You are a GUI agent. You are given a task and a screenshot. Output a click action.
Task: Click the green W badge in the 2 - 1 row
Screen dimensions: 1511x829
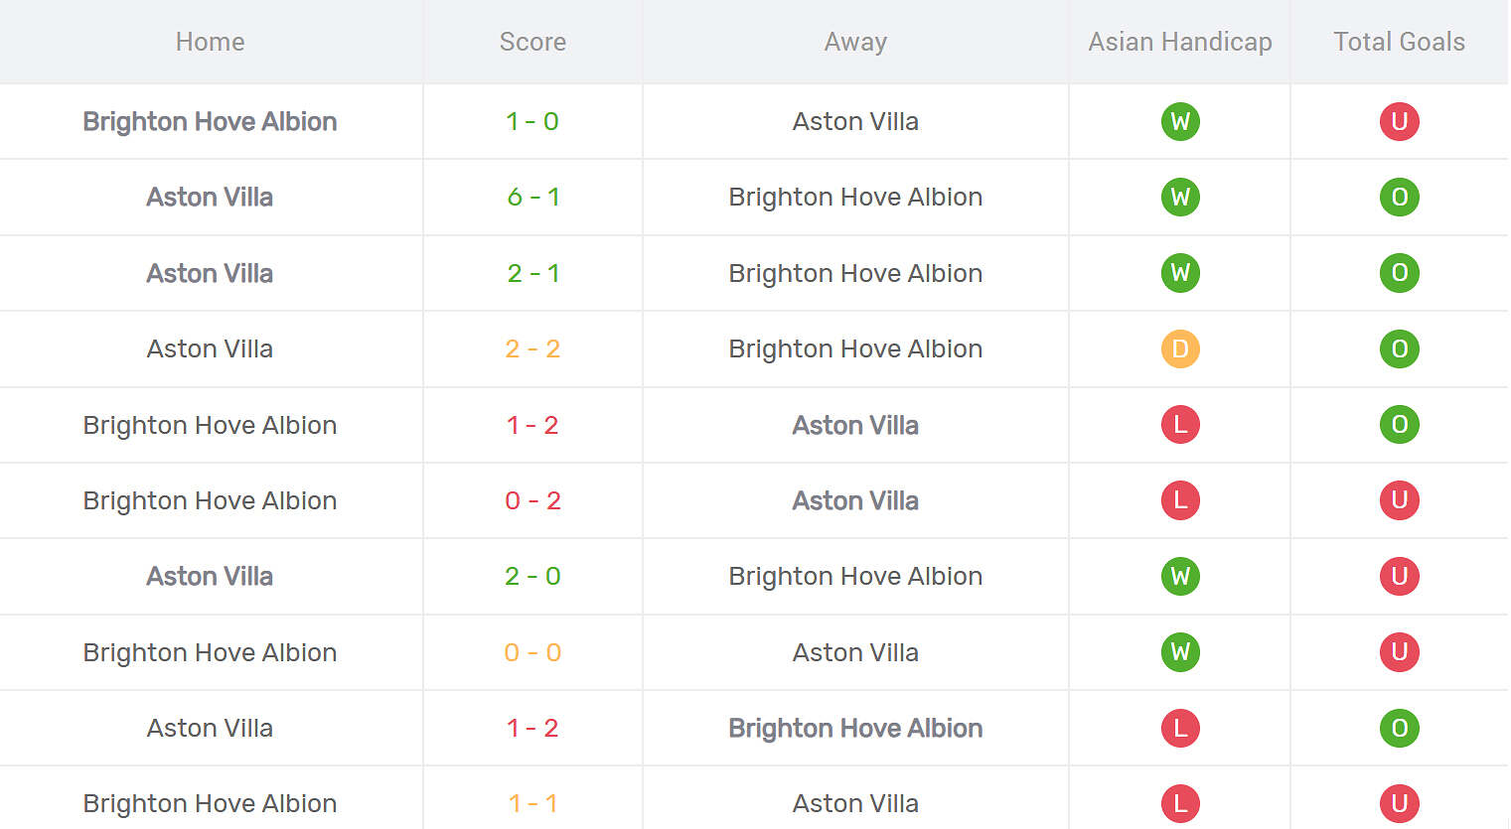point(1180,273)
